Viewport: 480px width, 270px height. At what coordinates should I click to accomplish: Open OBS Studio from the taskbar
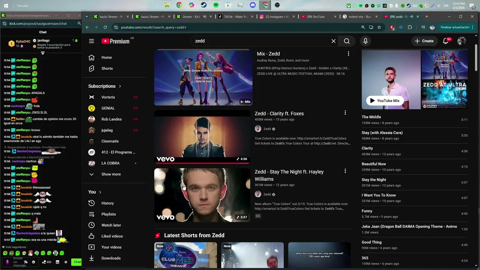coord(277,5)
